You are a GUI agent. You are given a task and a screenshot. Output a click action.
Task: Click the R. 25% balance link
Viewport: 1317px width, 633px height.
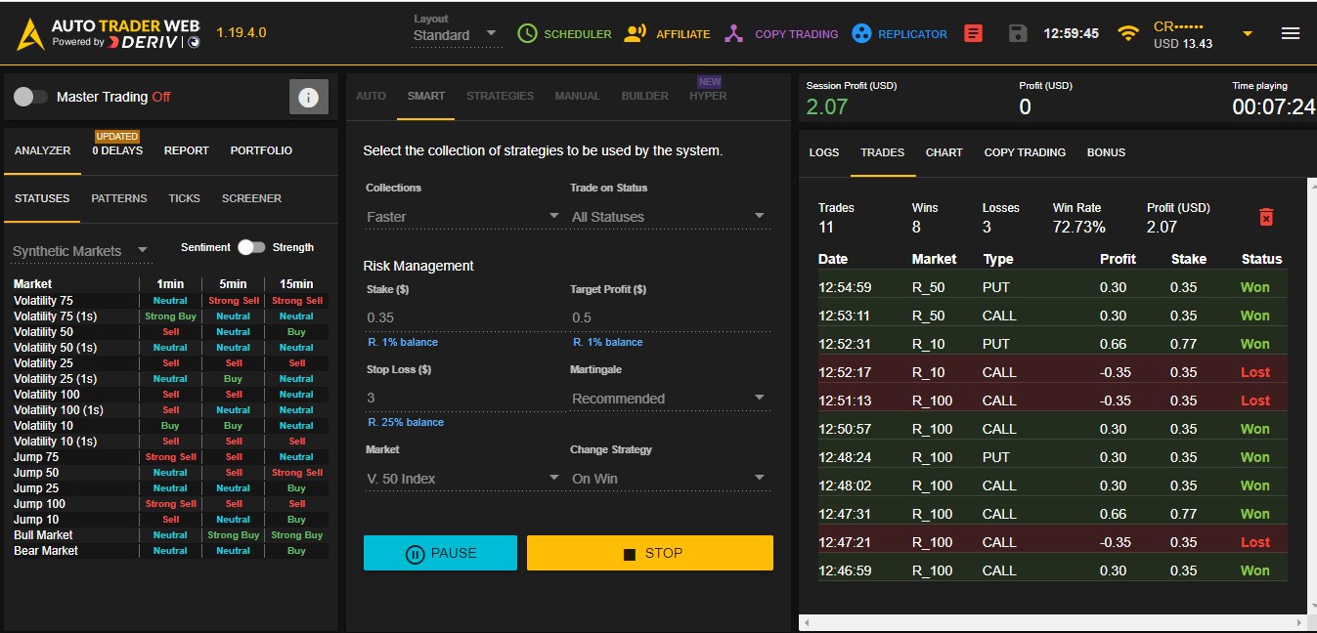coord(406,422)
